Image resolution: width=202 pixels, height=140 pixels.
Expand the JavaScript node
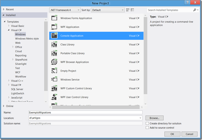point(9,97)
